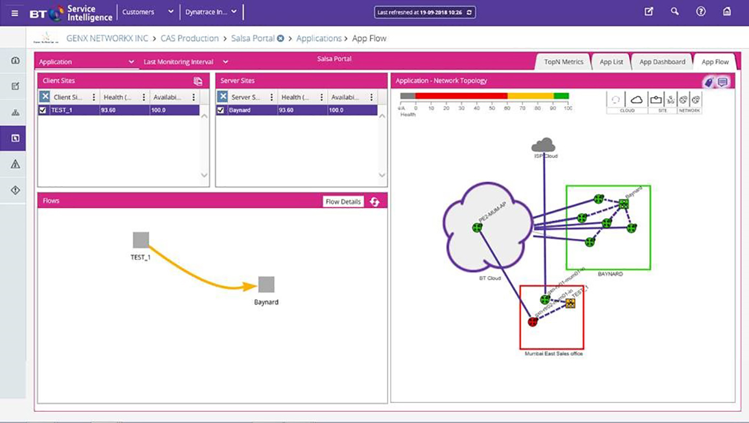Viewport: 749px width, 423px height.
Task: Click the Baynard square node in Flows
Action: click(266, 284)
